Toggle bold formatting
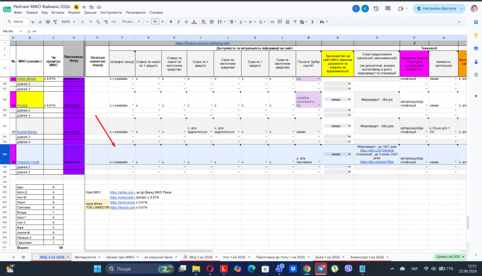The width and height of the screenshot is (482, 276). tap(171, 22)
